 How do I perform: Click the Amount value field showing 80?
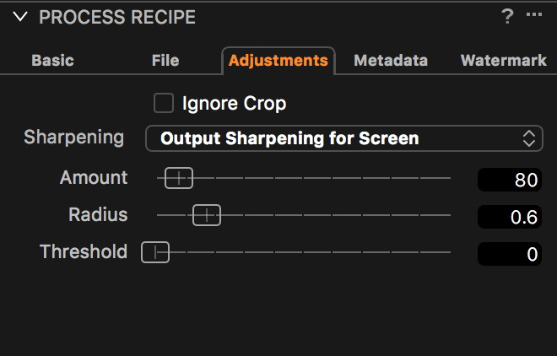[x=509, y=180]
